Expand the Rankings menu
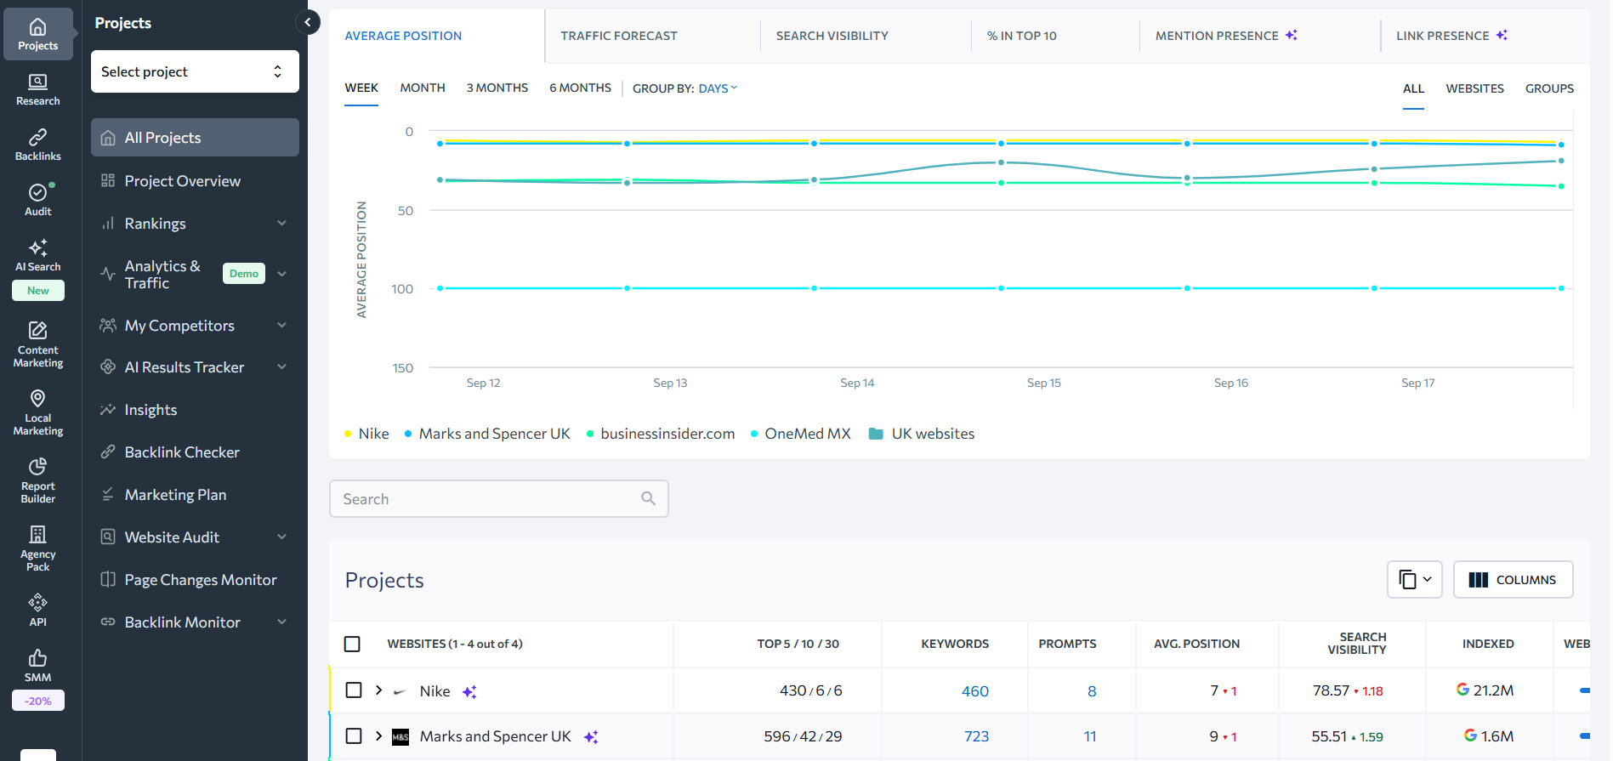The height and width of the screenshot is (761, 1613). coord(282,224)
